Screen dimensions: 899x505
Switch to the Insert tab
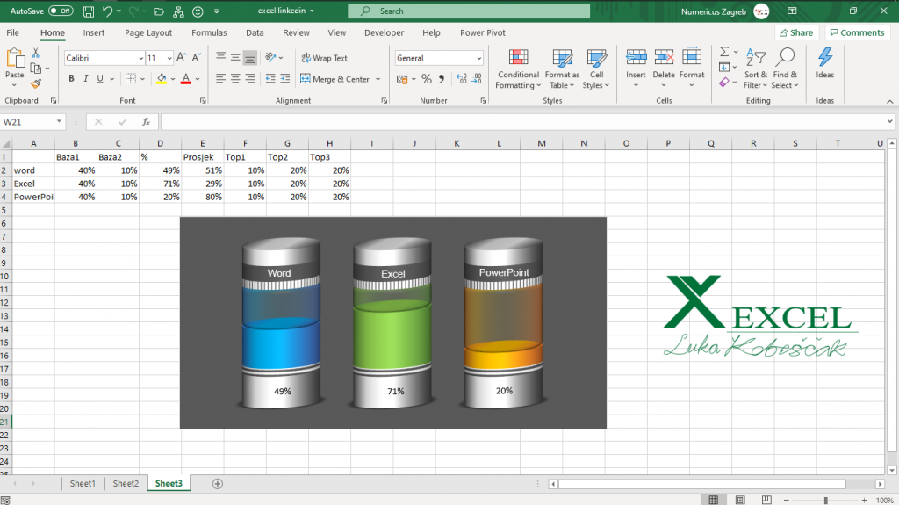pos(93,32)
